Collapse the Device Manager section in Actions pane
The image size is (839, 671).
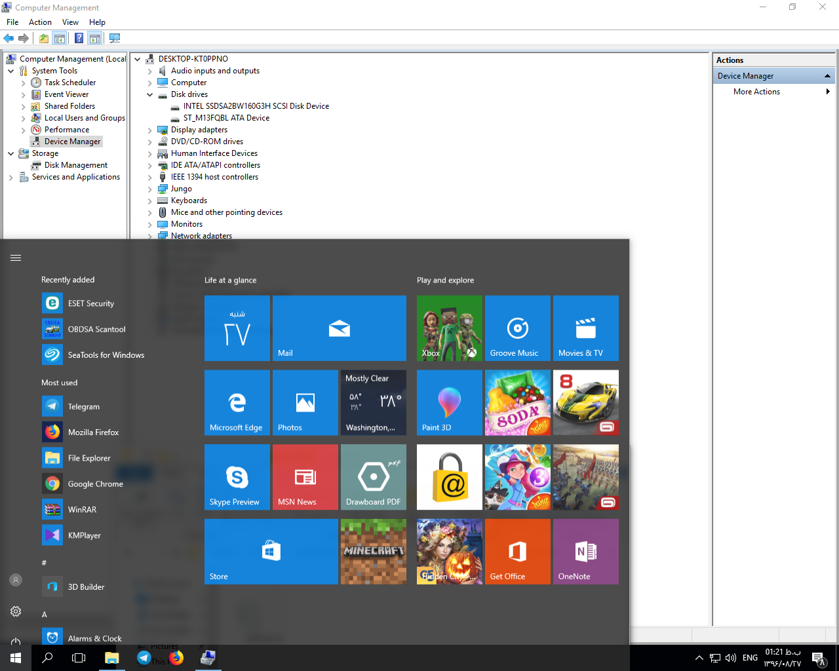click(x=827, y=76)
